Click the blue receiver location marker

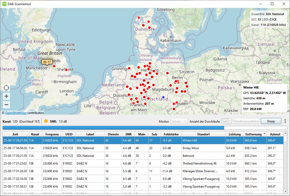(163, 97)
